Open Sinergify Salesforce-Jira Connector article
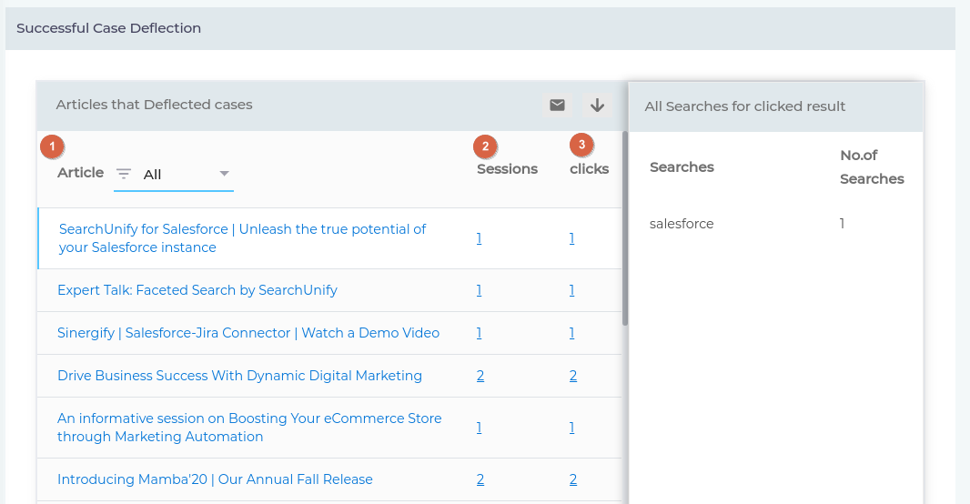 (x=248, y=333)
